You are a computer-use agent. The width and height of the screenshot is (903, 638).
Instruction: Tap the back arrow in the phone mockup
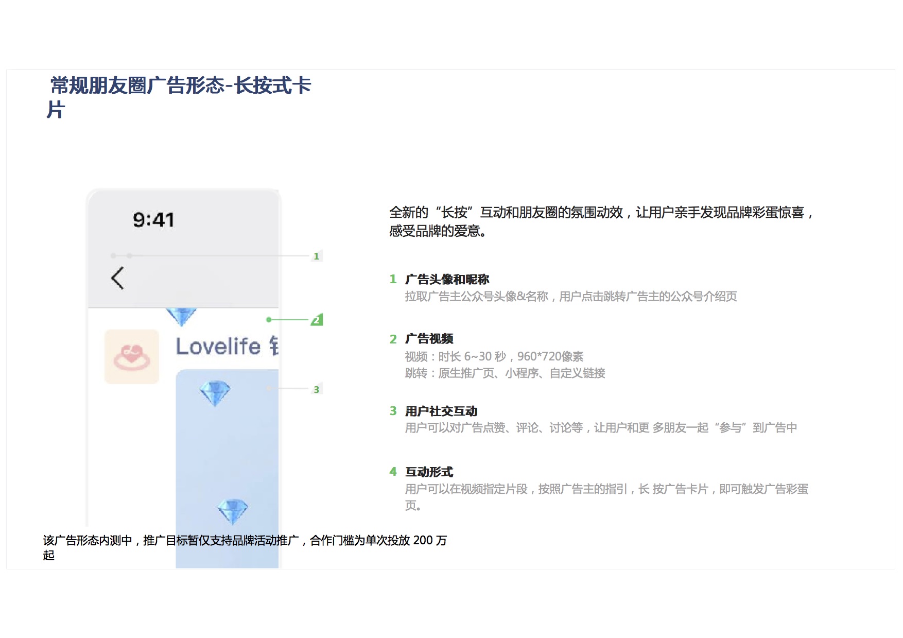118,278
